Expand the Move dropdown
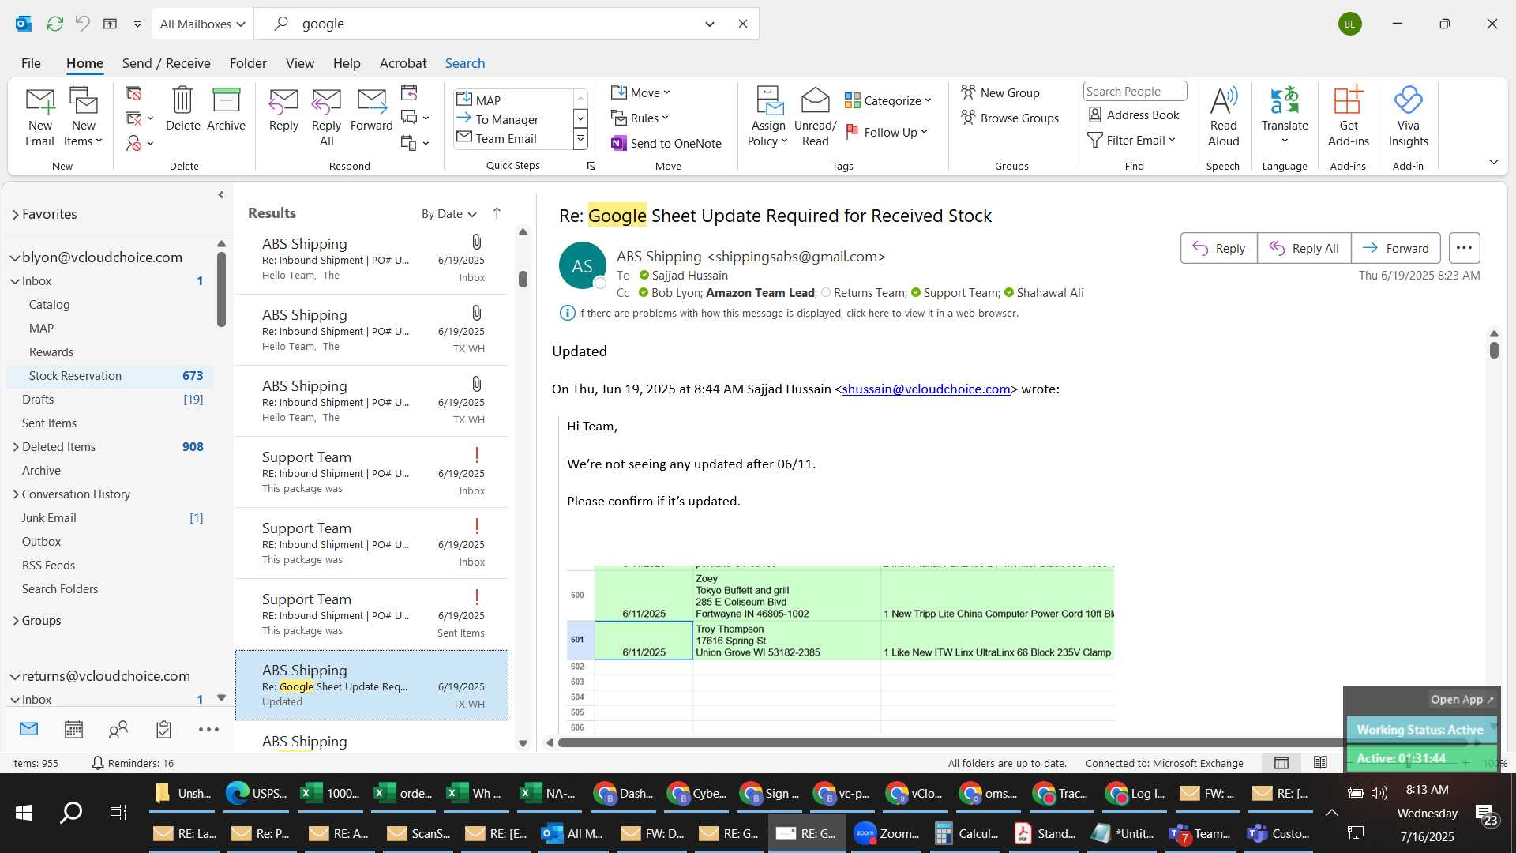This screenshot has width=1516, height=853. pos(640,92)
